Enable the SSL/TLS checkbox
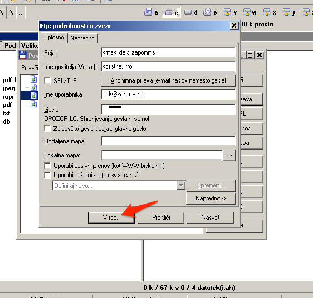The width and height of the screenshot is (313, 298). (x=48, y=80)
